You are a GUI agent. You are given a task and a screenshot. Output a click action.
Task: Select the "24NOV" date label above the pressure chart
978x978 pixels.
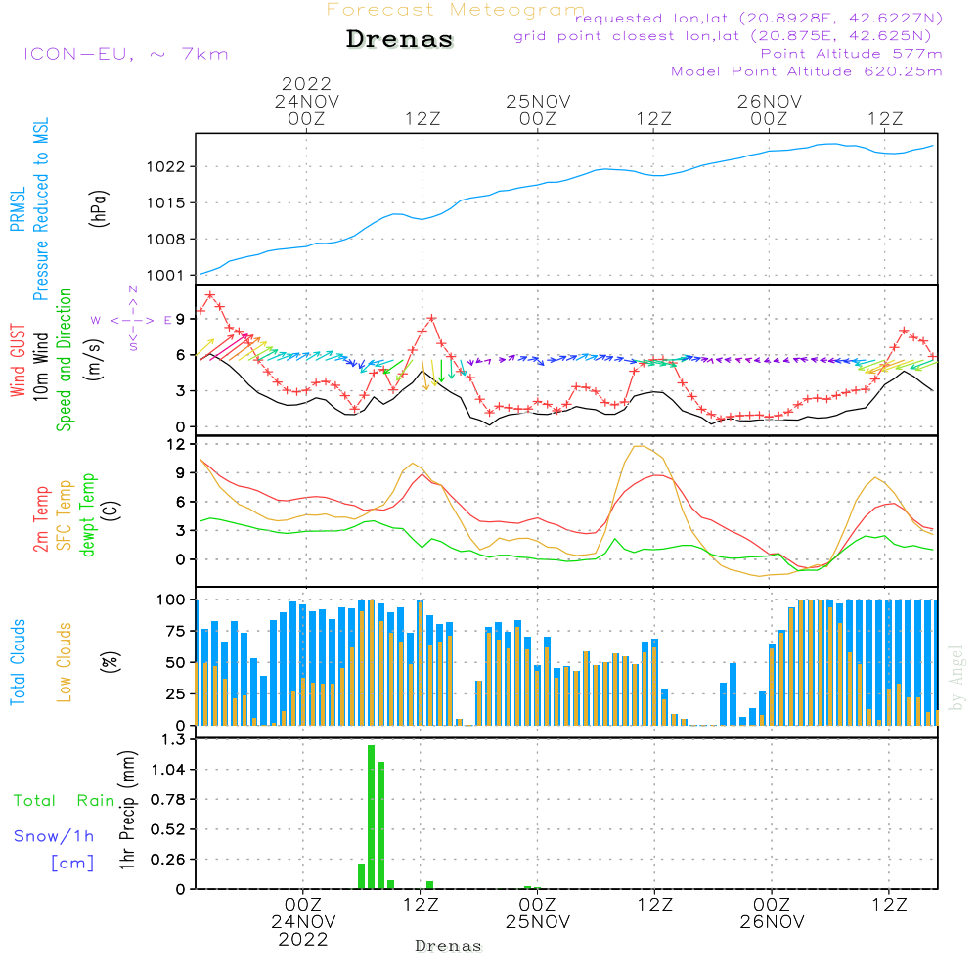306,102
